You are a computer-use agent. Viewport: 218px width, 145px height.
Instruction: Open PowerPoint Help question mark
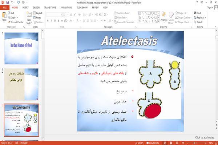click(197, 3)
